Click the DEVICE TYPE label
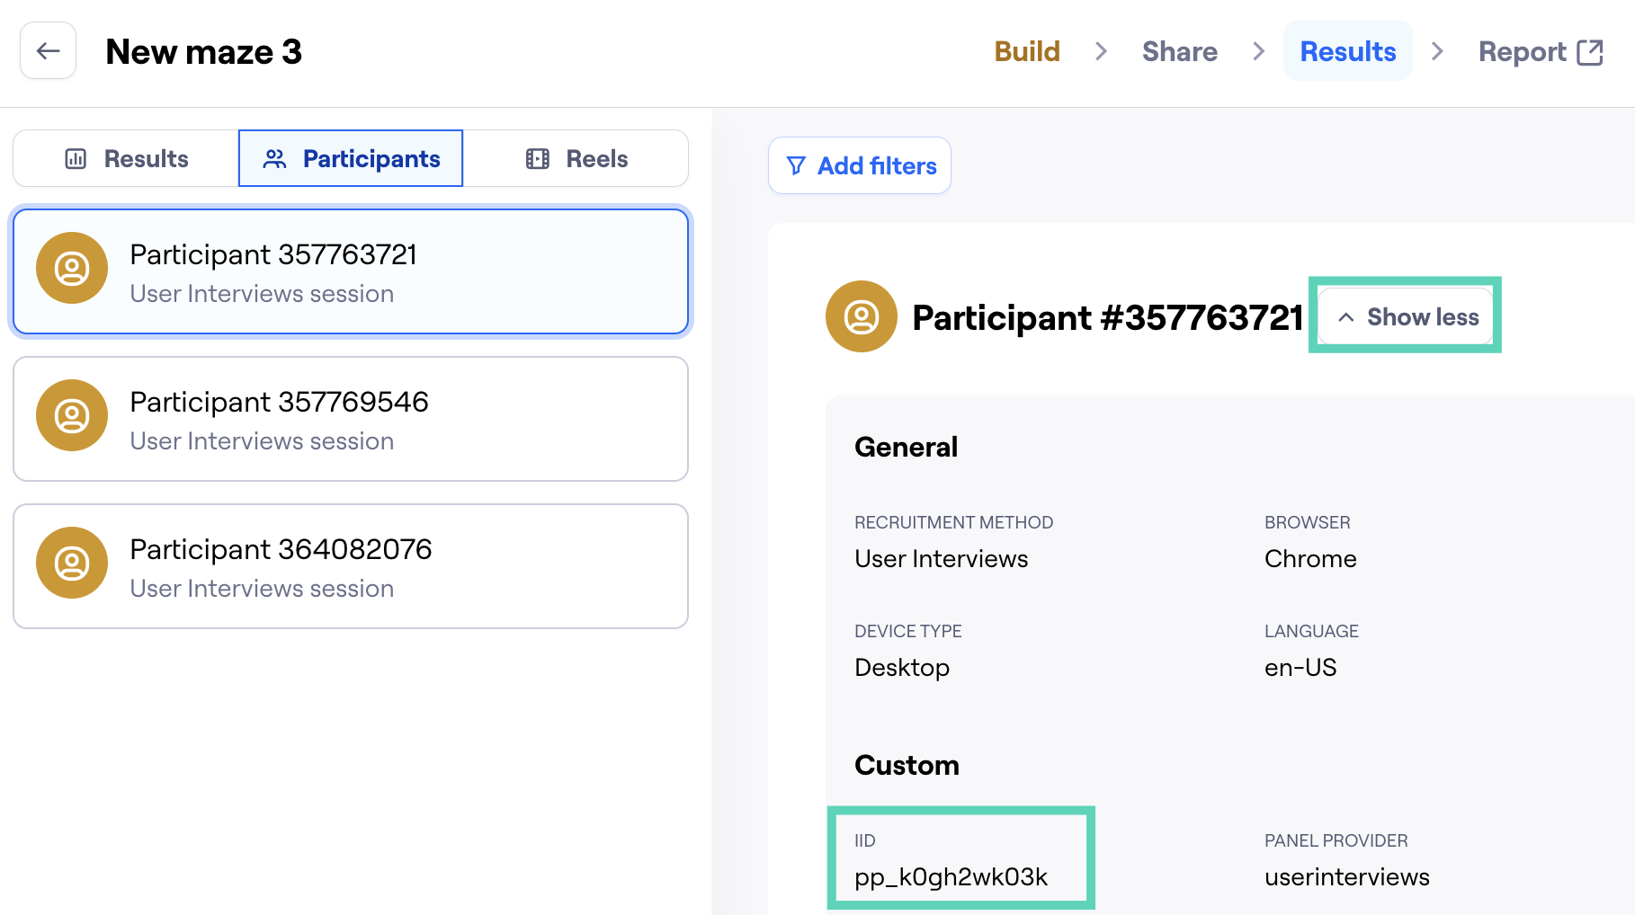The width and height of the screenshot is (1635, 915). [908, 631]
